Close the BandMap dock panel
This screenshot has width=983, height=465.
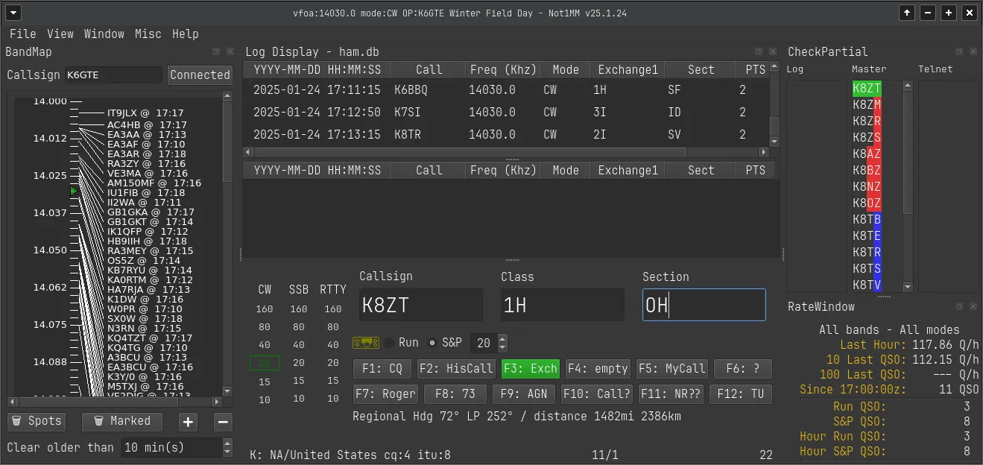[x=230, y=52]
